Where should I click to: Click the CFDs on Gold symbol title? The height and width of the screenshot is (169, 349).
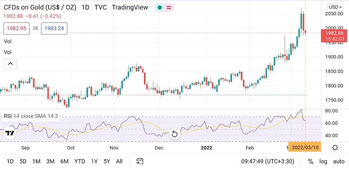40,7
